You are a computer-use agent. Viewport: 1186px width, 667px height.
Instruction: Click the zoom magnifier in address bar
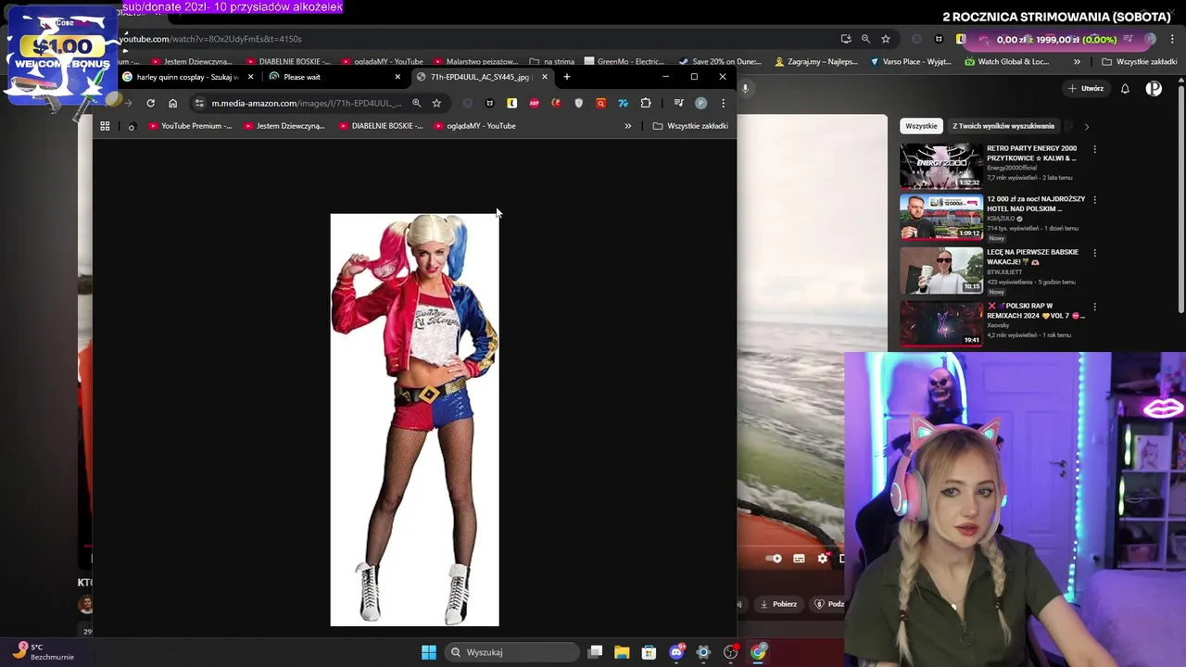pyautogui.click(x=416, y=103)
